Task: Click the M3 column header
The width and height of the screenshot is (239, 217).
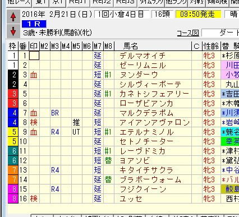Action: pos(55,46)
